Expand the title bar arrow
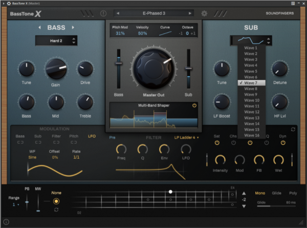Screen dimensions: 307x228 [x=4, y=4]
